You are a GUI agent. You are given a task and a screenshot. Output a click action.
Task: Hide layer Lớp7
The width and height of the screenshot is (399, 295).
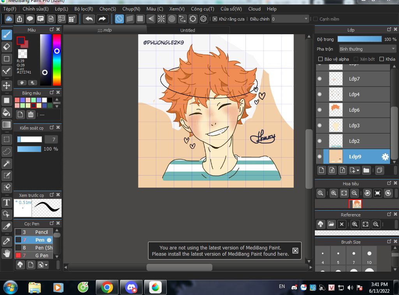320,79
